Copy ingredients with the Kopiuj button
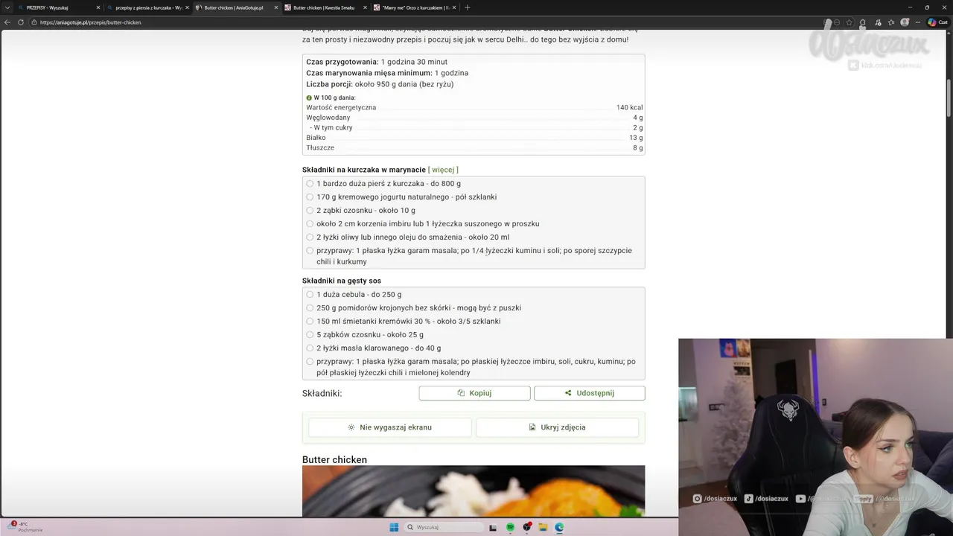This screenshot has height=536, width=953. point(474,393)
